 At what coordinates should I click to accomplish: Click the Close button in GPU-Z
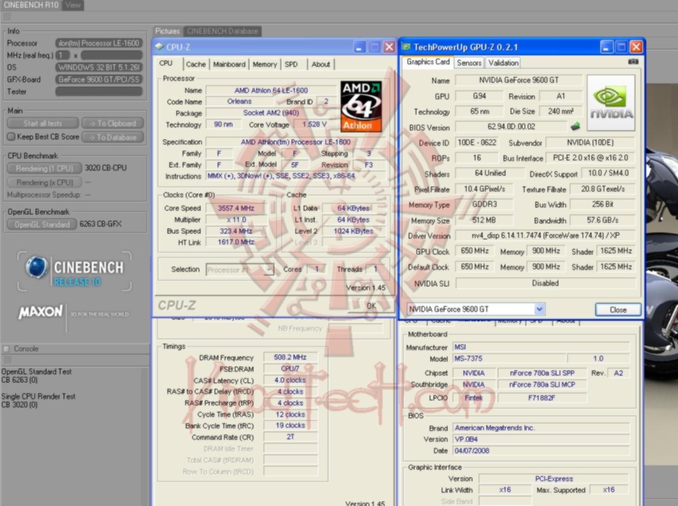tap(618, 310)
